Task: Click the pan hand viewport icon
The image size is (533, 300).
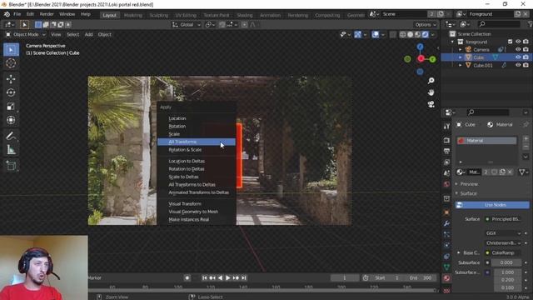Action: pyautogui.click(x=431, y=92)
